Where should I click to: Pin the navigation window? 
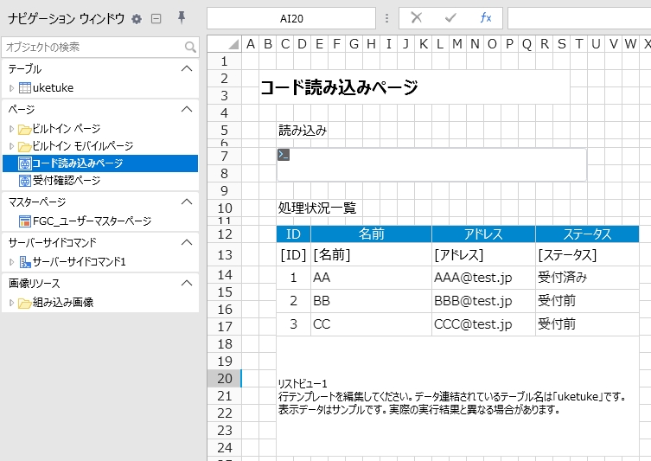(181, 18)
